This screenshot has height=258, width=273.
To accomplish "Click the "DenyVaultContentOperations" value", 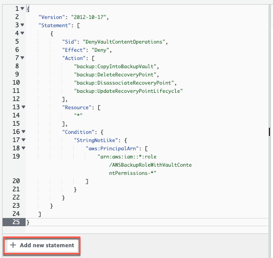I will [x=124, y=42].
